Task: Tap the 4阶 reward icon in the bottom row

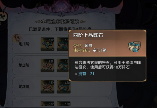Action: tap(64, 104)
